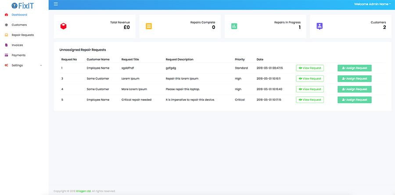
Task: View Request for Critical repair needed row
Action: pos(310,99)
